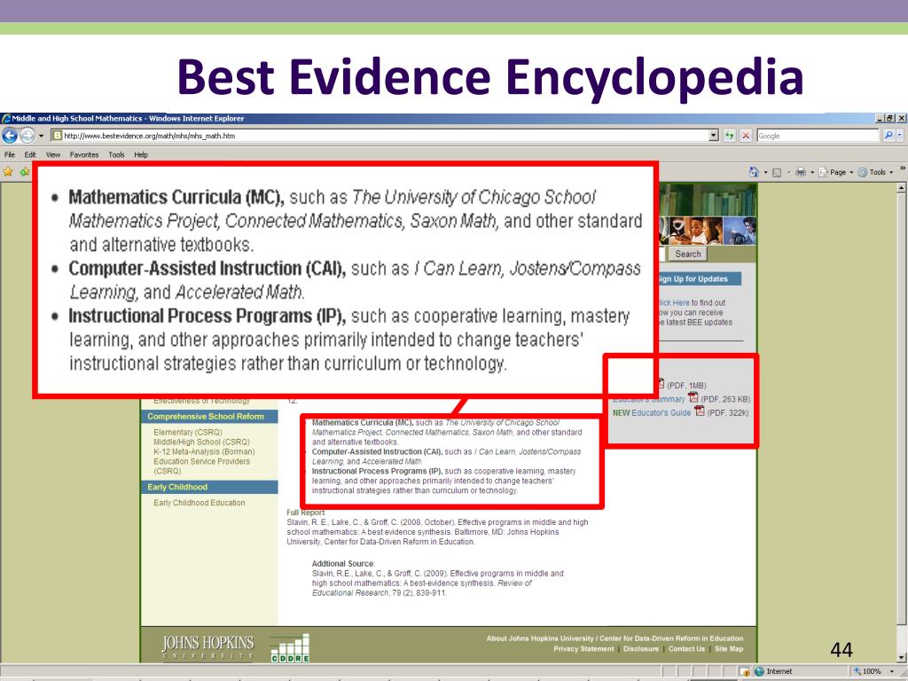
Task: Open the recent pages dropdown beside Forward
Action: pos(41,136)
